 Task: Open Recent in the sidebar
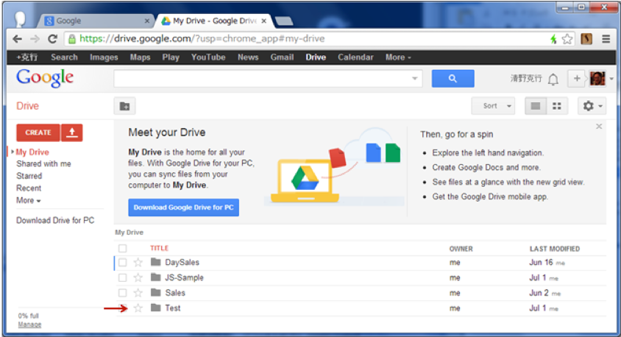point(29,188)
